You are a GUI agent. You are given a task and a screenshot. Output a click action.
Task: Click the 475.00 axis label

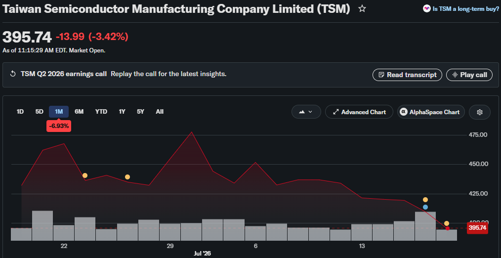pos(479,134)
